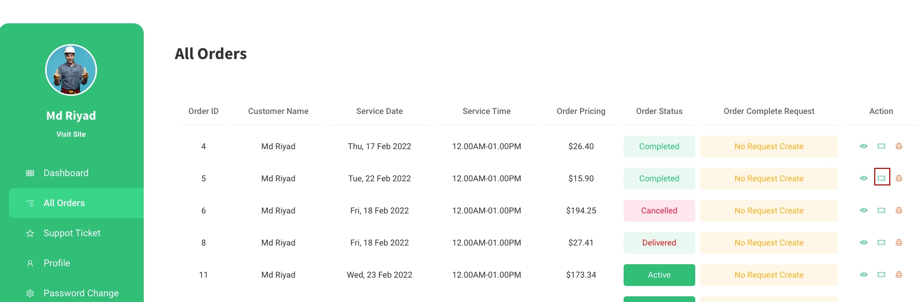Click the print icon for order 6

(x=899, y=210)
